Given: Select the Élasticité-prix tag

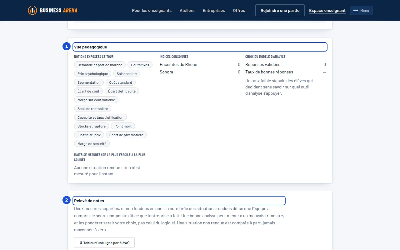Looking at the screenshot, I should (x=89, y=135).
